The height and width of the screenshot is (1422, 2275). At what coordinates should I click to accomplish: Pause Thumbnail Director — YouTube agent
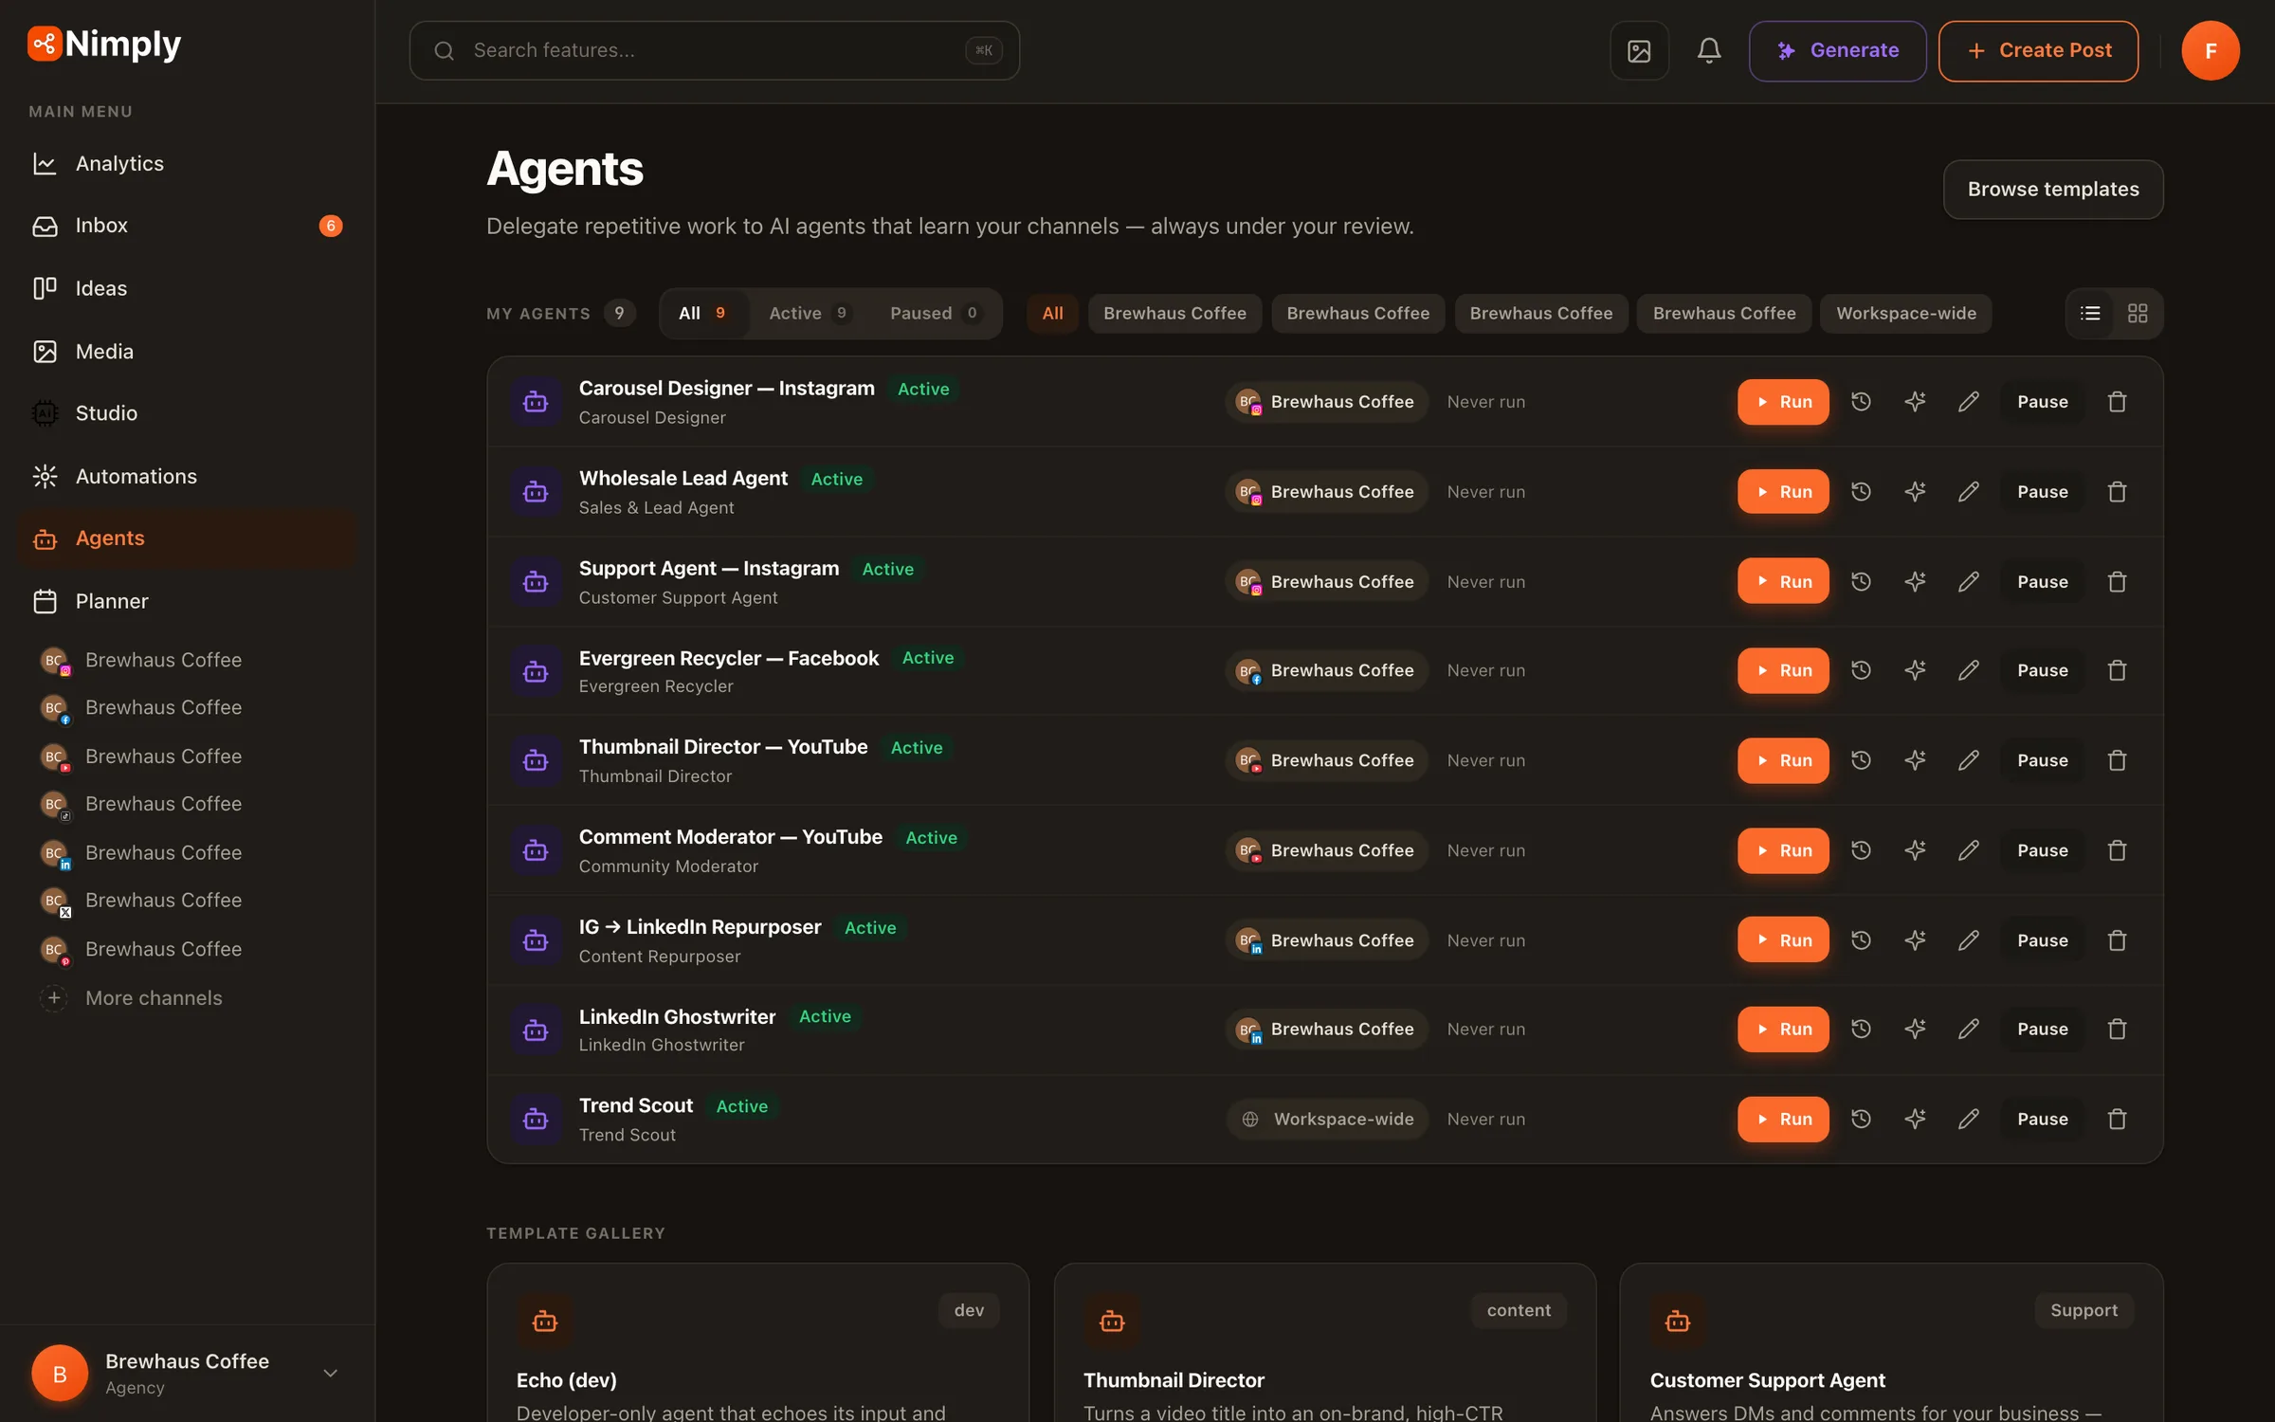(2042, 760)
